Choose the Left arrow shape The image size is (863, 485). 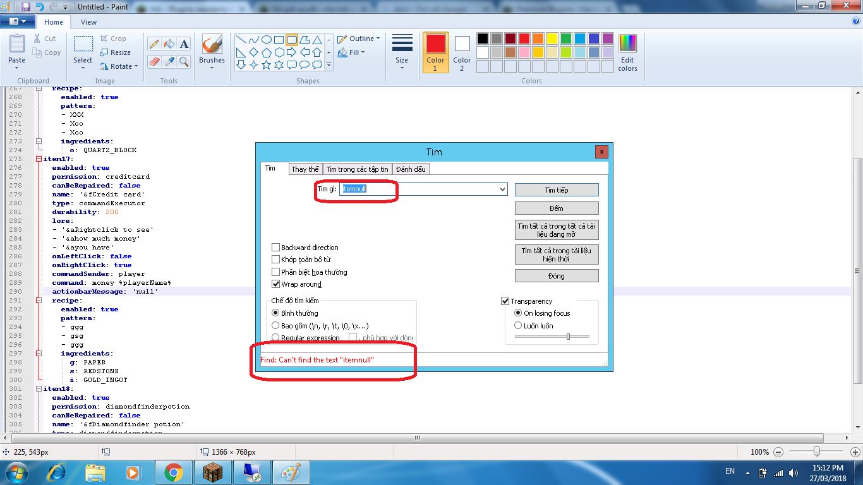click(305, 52)
